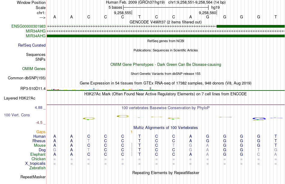Click the 9,258,560 ruler position
285x184 pixels.
(207, 13)
